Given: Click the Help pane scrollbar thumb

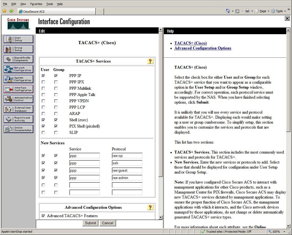Looking at the screenshot, I should point(288,82).
